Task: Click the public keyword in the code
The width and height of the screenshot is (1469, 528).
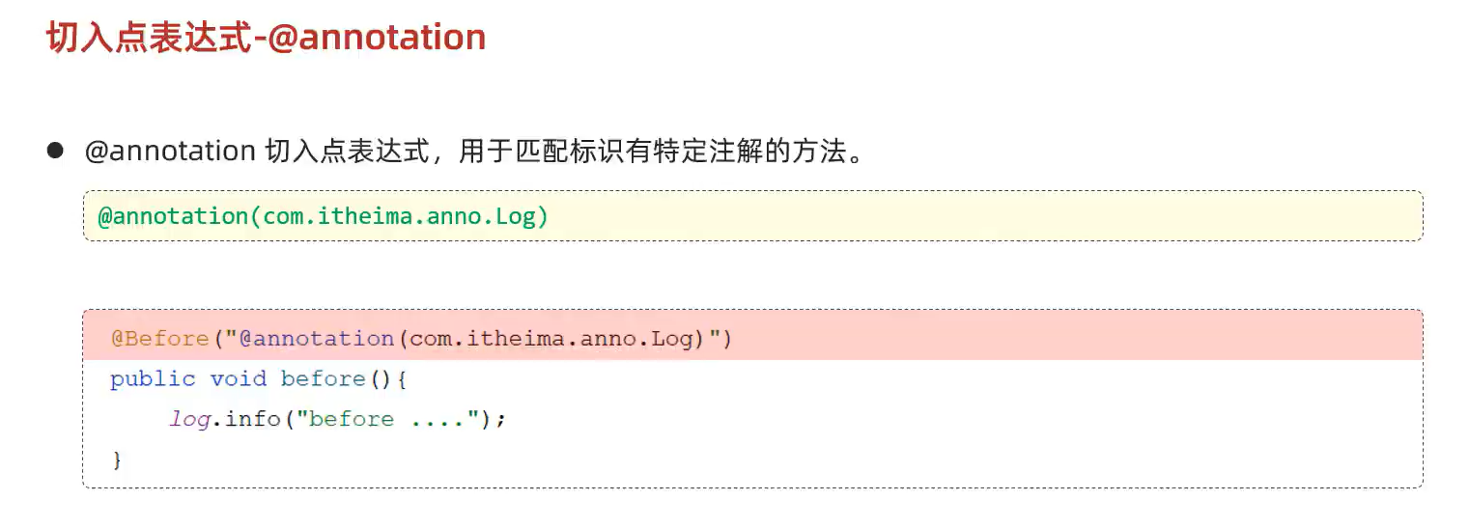Action: coord(153,378)
